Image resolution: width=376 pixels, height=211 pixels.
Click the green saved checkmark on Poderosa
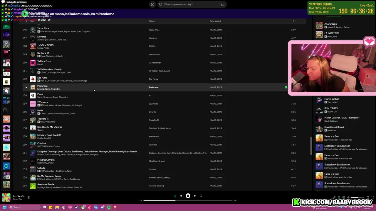pos(286,87)
